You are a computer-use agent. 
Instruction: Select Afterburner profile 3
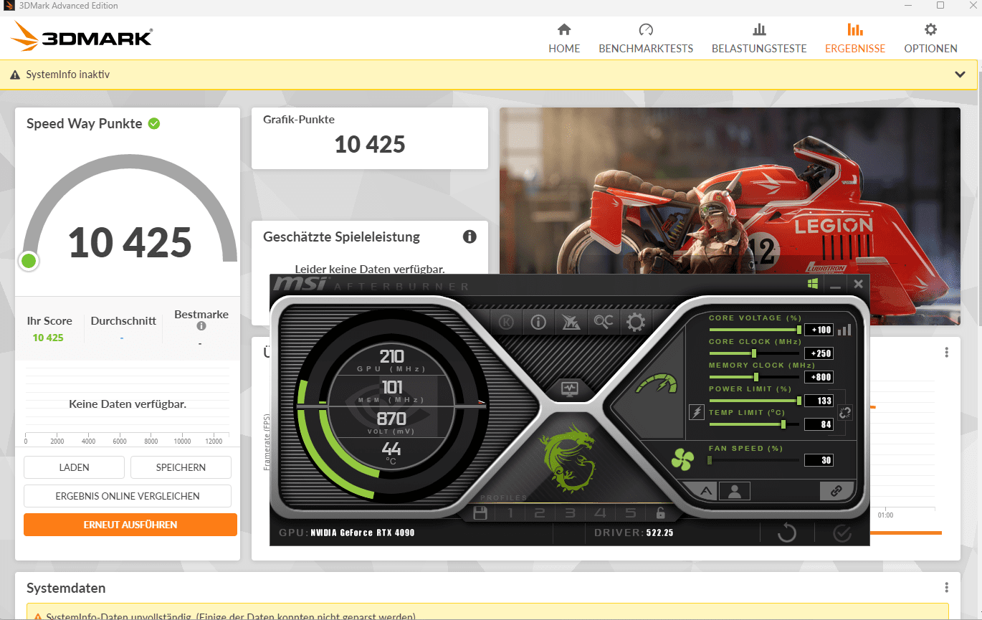pyautogui.click(x=570, y=513)
